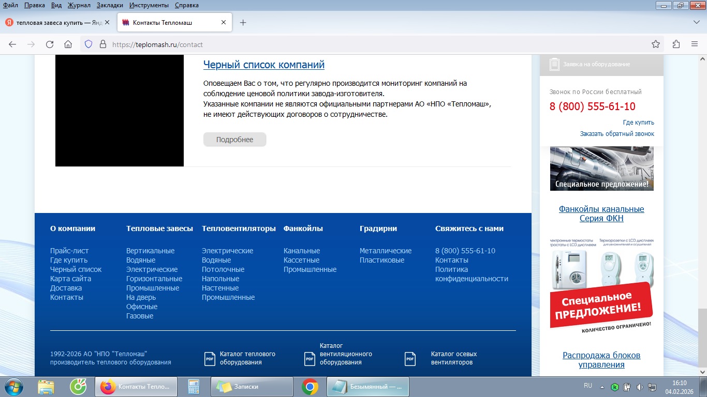
Task: Open Google Chrome from the taskbar
Action: [310, 387]
